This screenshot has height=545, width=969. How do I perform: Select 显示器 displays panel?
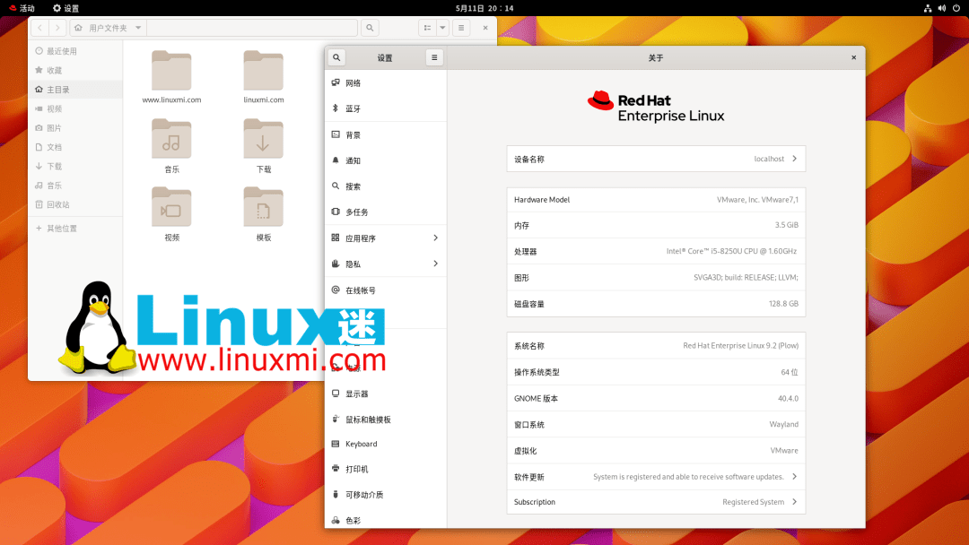click(386, 394)
